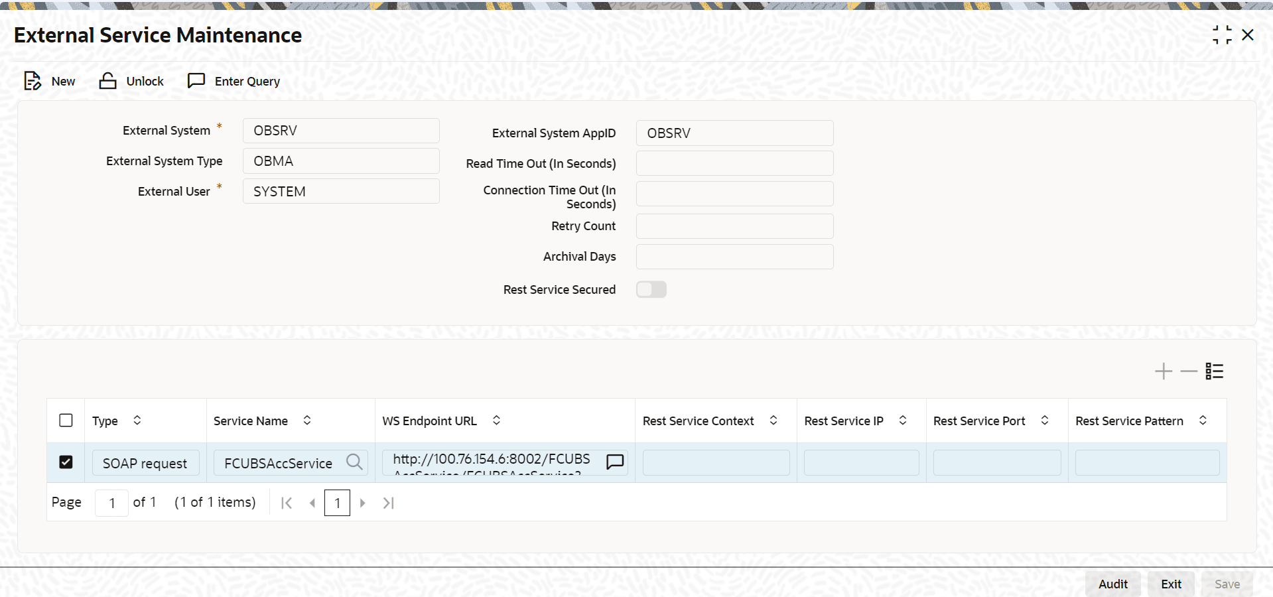Click the Unlock padlock icon
Viewport: 1273px width, 597px height.
pos(107,81)
